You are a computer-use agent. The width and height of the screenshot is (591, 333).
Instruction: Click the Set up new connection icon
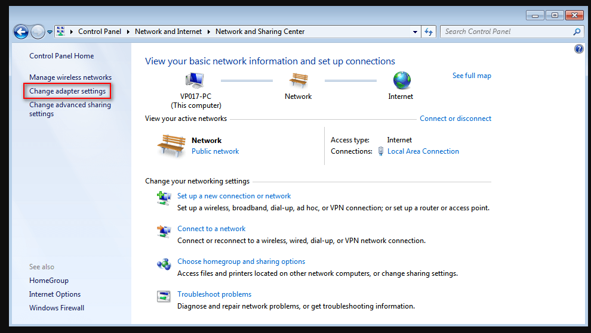coord(164,198)
